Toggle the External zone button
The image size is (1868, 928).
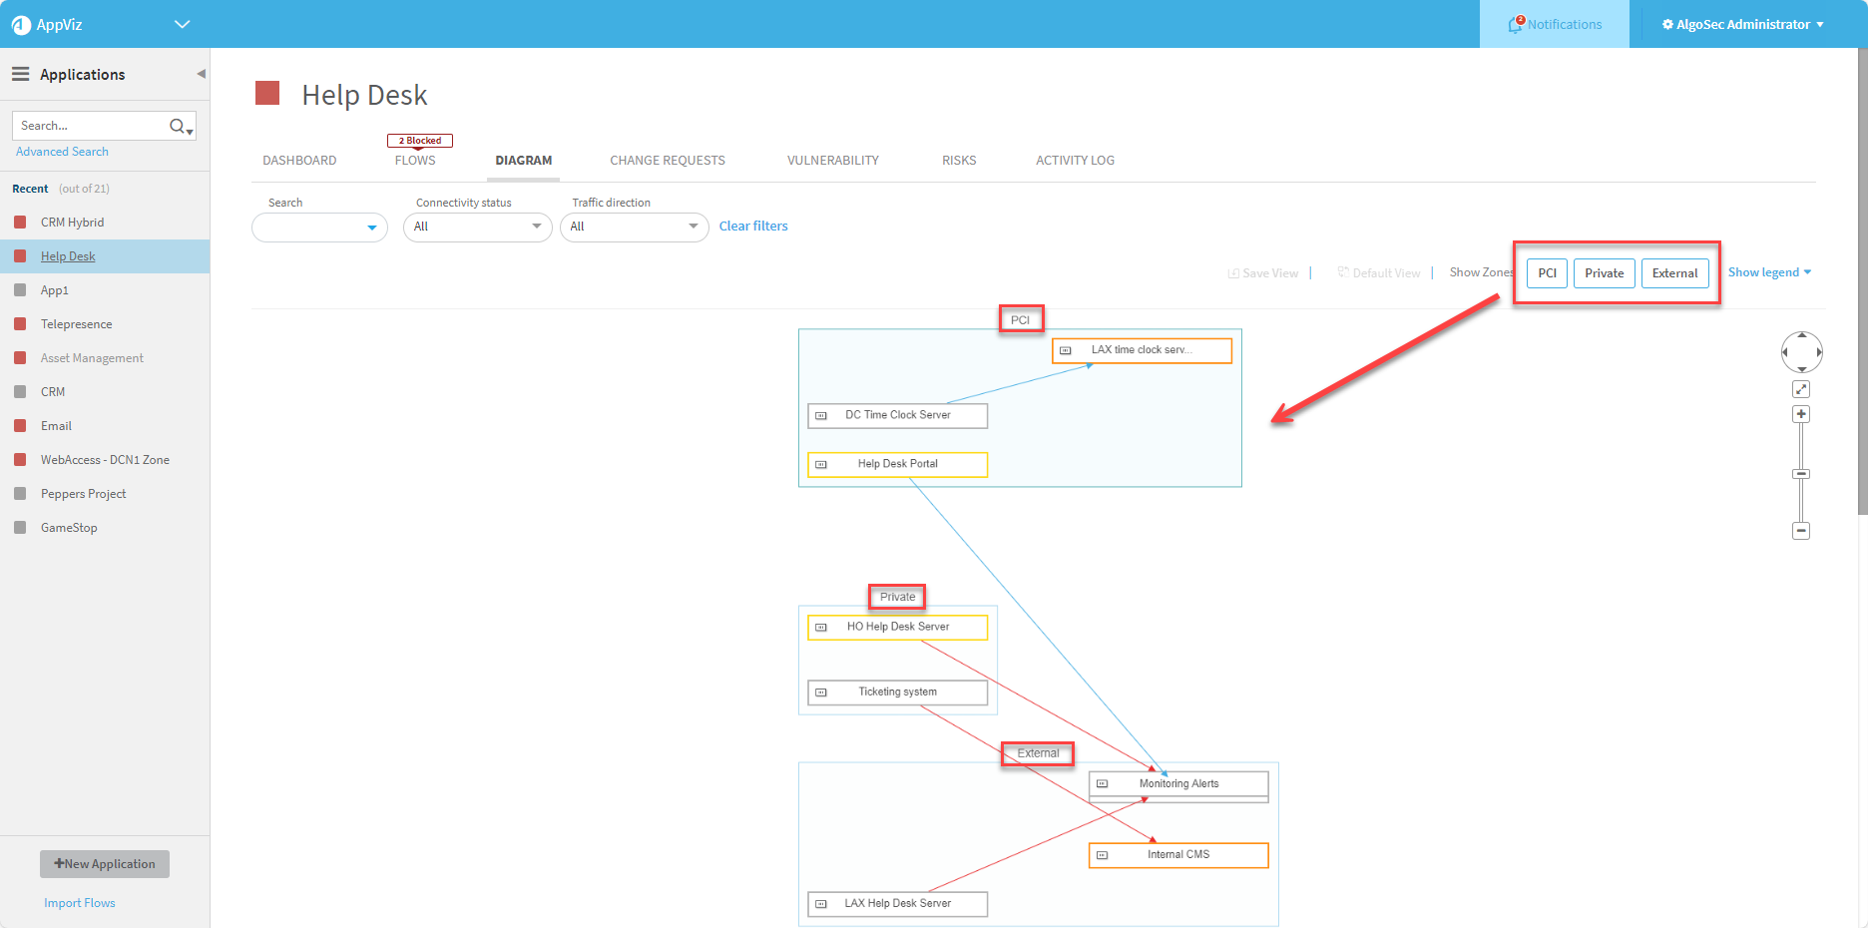point(1674,273)
